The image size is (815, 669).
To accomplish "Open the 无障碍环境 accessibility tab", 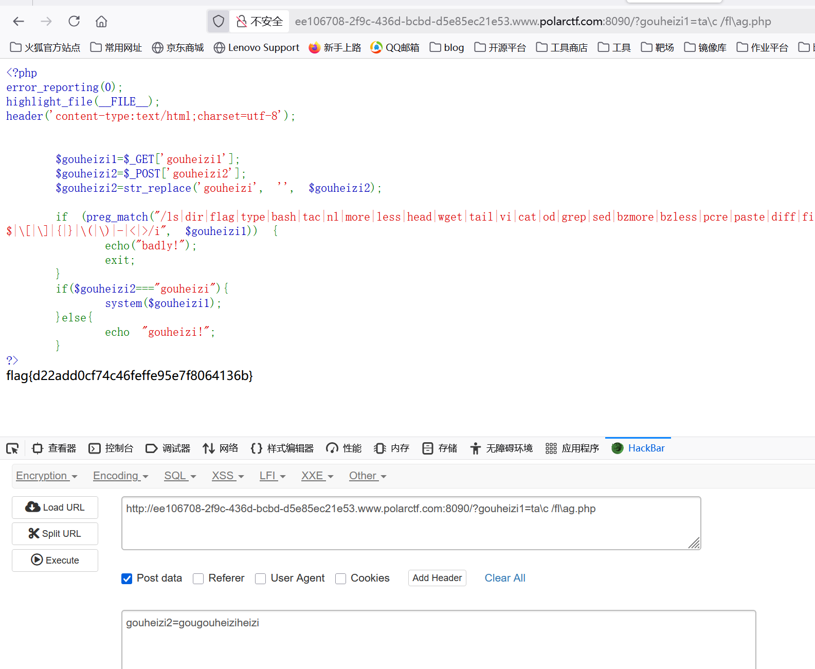I will 501,448.
